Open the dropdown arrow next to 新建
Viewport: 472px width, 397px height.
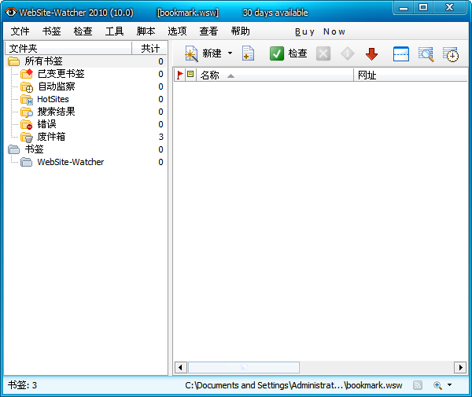tap(230, 53)
